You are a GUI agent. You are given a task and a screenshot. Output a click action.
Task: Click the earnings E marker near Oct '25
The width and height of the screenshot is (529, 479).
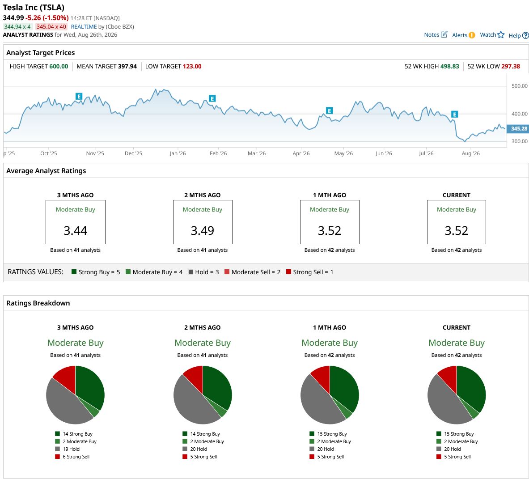coord(79,97)
